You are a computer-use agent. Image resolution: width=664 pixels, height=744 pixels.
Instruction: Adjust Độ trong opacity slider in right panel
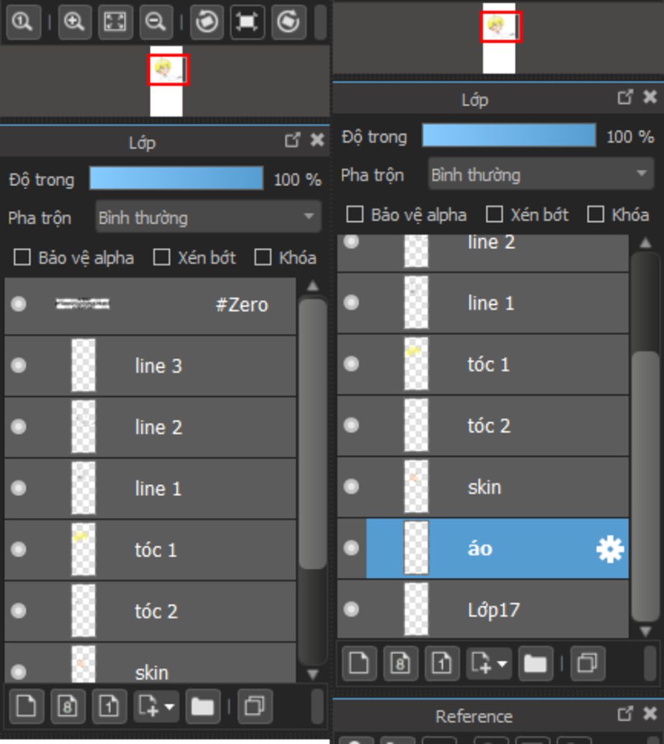click(x=509, y=136)
